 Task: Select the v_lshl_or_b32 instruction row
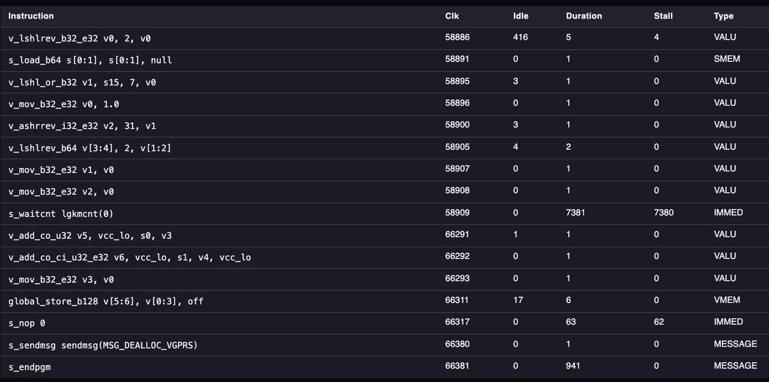[x=384, y=81]
